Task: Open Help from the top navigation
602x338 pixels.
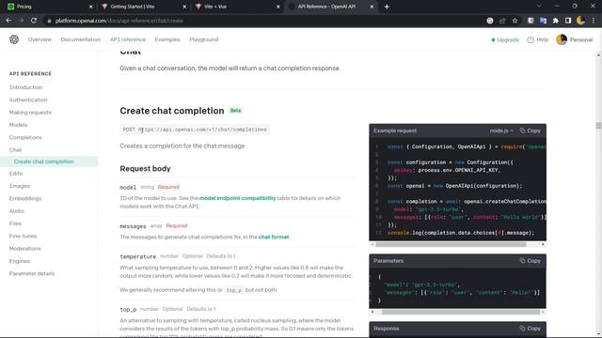Action: click(x=537, y=39)
